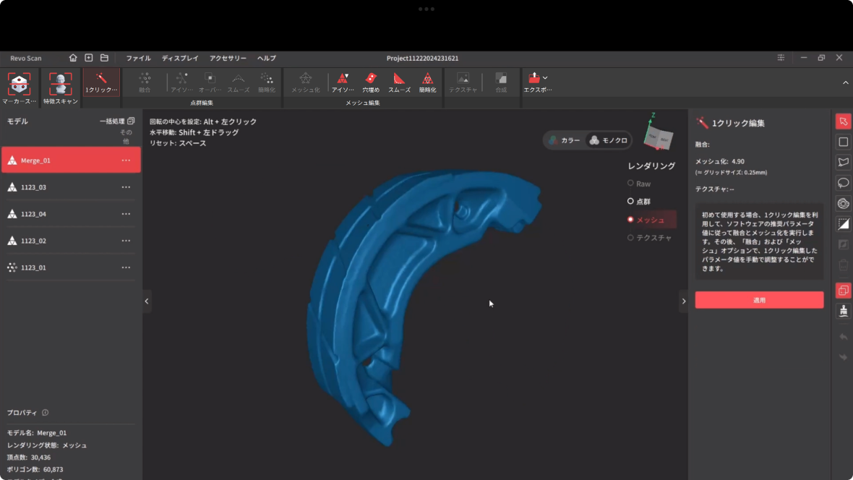Click the red 適用 apply button
The height and width of the screenshot is (480, 853).
click(759, 300)
